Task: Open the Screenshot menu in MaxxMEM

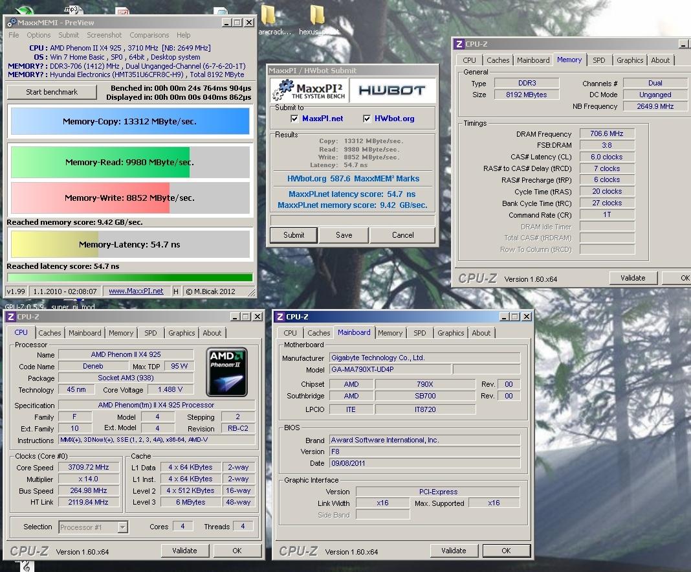Action: (104, 35)
